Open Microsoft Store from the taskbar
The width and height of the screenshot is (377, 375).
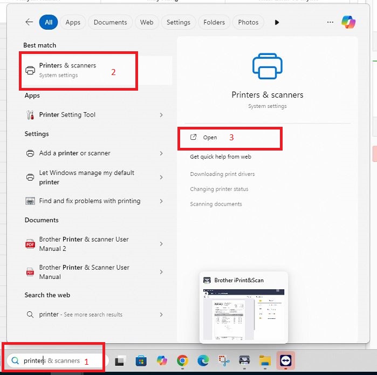pyautogui.click(x=141, y=361)
